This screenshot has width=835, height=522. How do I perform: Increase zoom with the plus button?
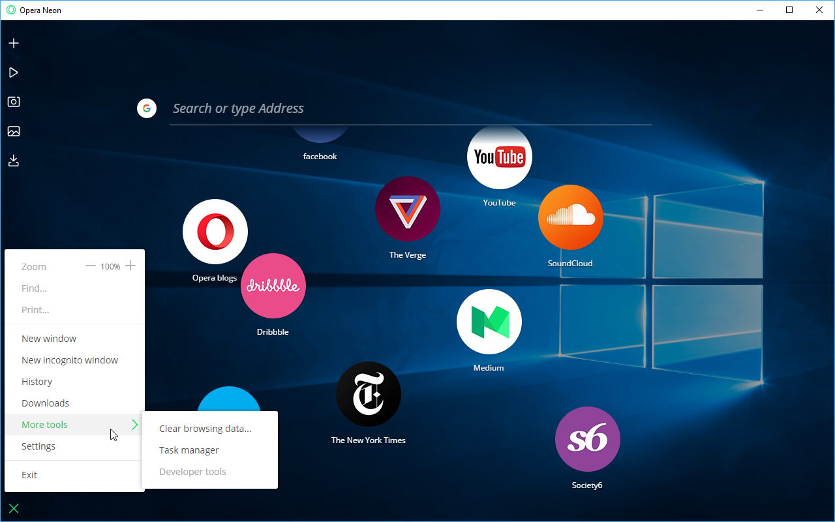[130, 266]
